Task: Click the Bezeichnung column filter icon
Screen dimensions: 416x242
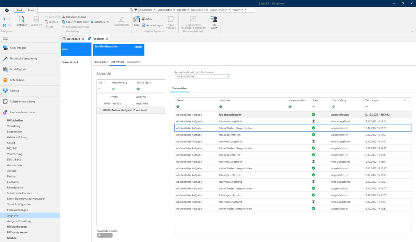Action: pyautogui.click(x=113, y=89)
